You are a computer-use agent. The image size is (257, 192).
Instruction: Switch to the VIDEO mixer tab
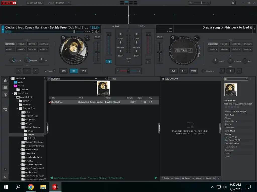pyautogui.click(x=141, y=26)
